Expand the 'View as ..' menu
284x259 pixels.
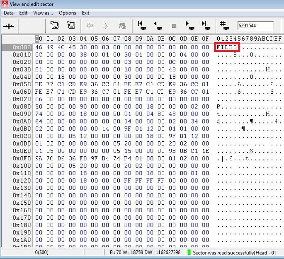(x=43, y=13)
